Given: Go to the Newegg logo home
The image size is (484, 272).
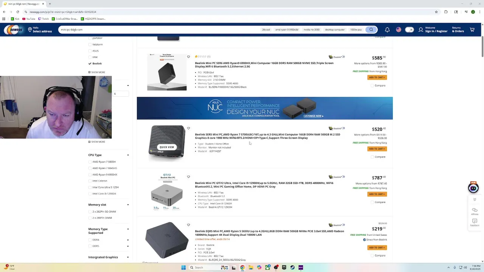Looking at the screenshot, I should coord(14,29).
